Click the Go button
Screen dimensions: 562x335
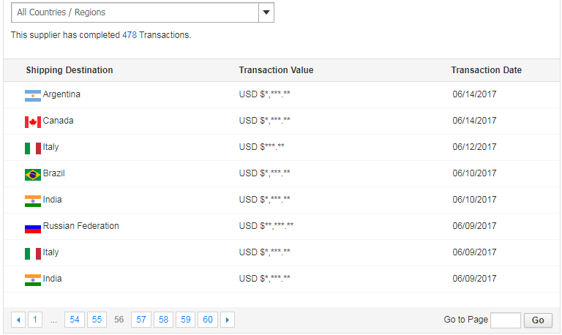(x=538, y=320)
